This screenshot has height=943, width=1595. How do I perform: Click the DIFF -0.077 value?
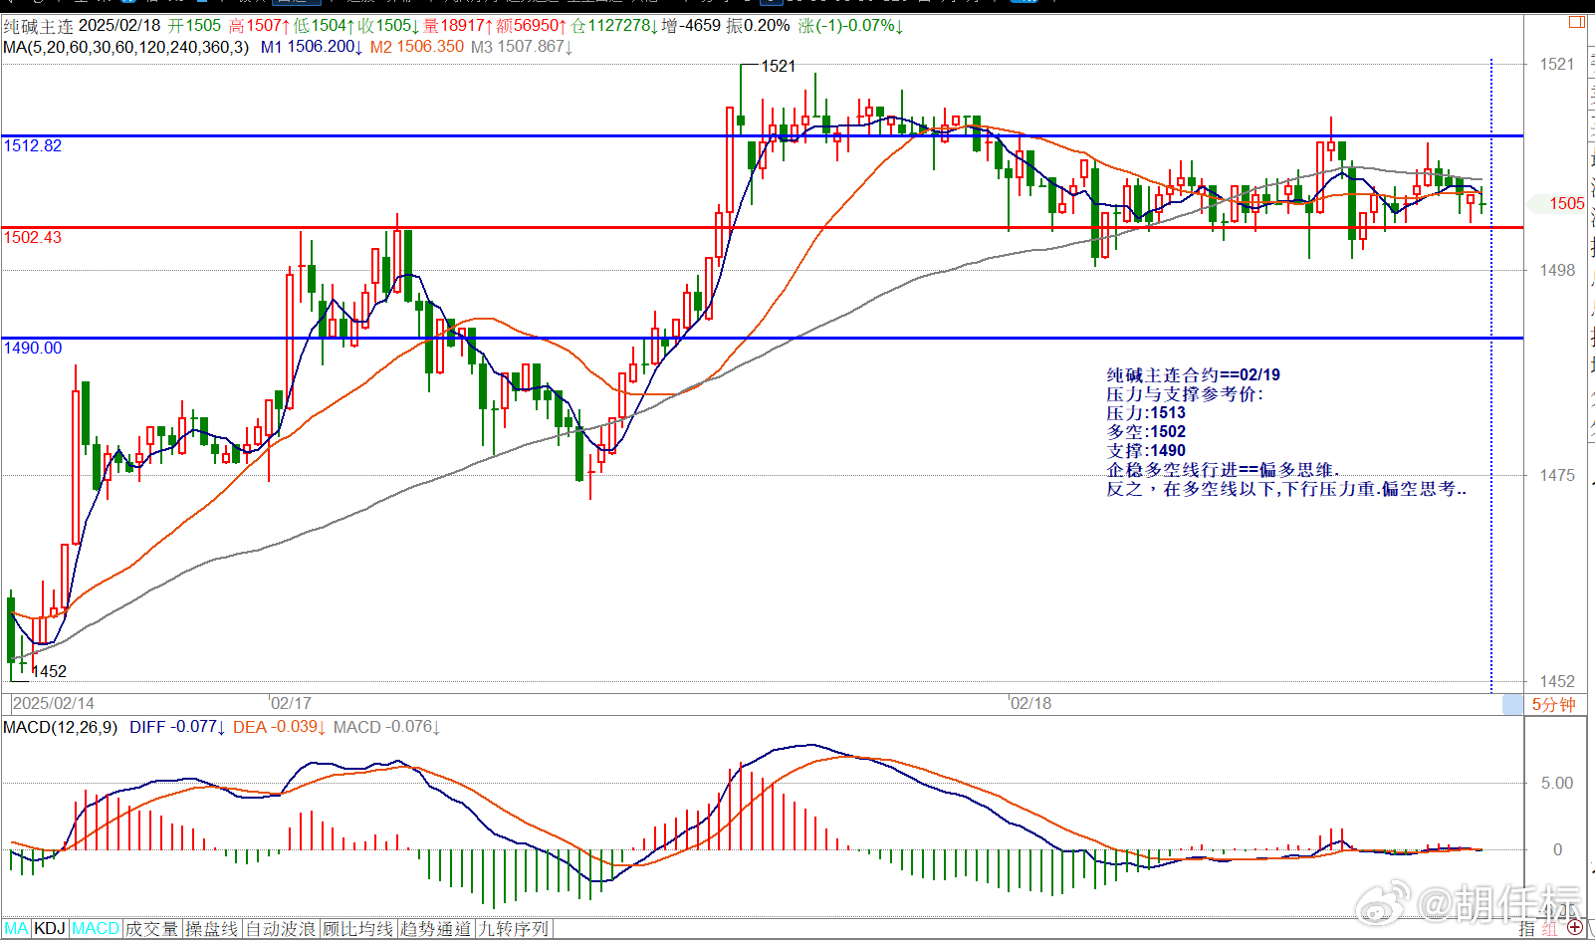[x=177, y=728]
